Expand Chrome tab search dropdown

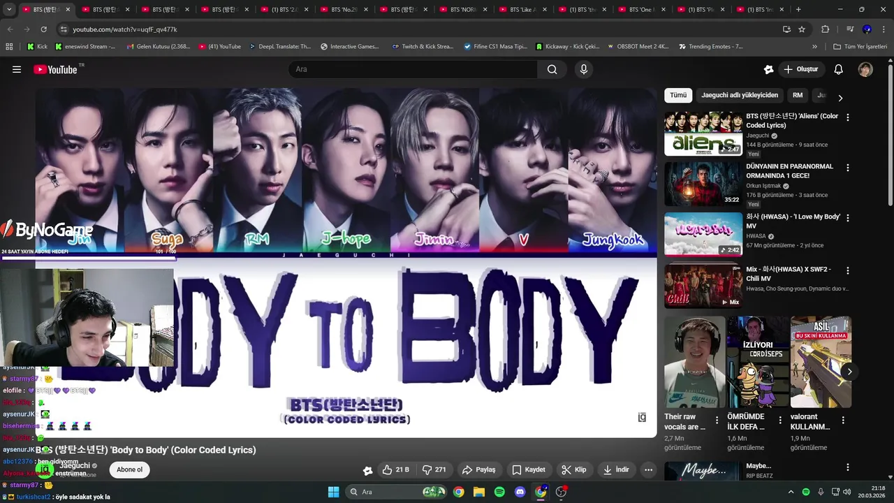point(10,10)
